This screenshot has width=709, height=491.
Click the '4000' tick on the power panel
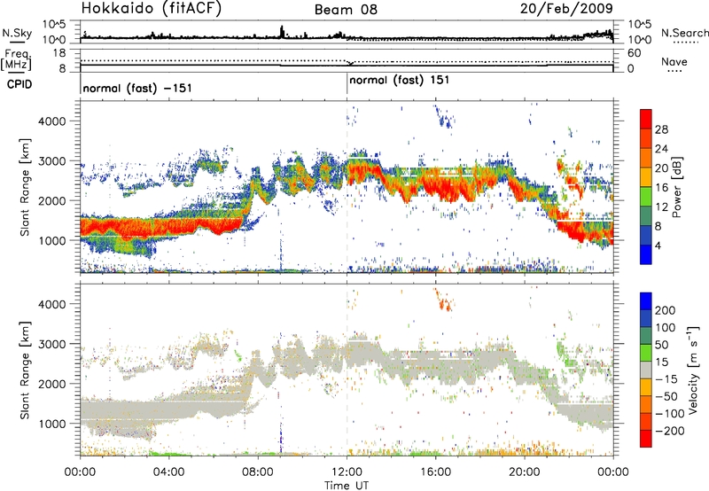click(52, 121)
